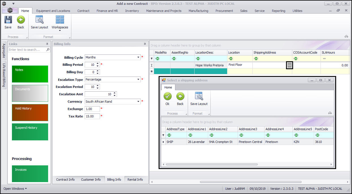Open the Escalation Type dropdown
Viewport: 352px width, 194px height.
(138, 79)
